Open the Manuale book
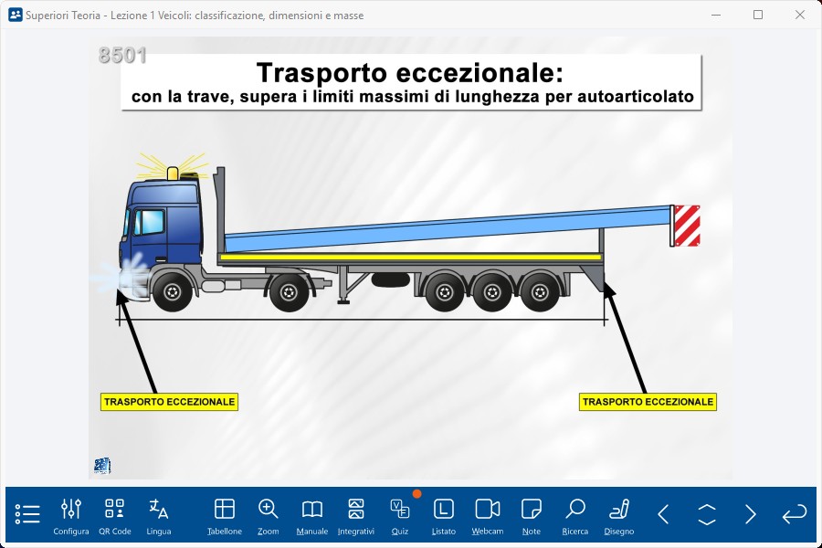Viewport: 822px width, 548px height. click(x=312, y=515)
